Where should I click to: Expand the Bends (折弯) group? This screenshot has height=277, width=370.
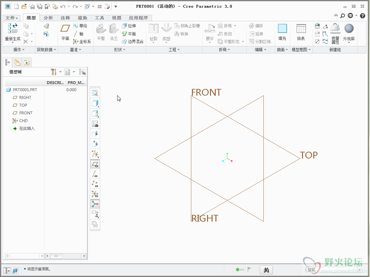224,50
